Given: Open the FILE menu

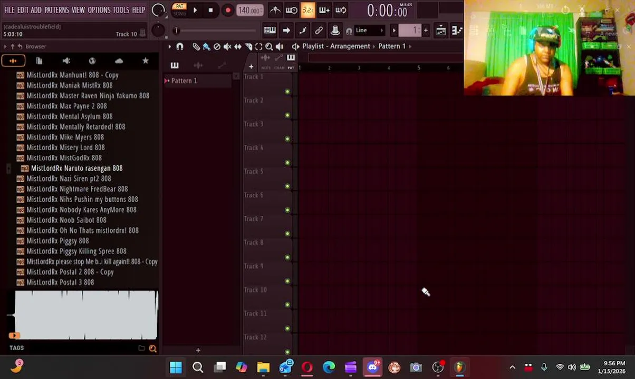Looking at the screenshot, I should tap(9, 10).
